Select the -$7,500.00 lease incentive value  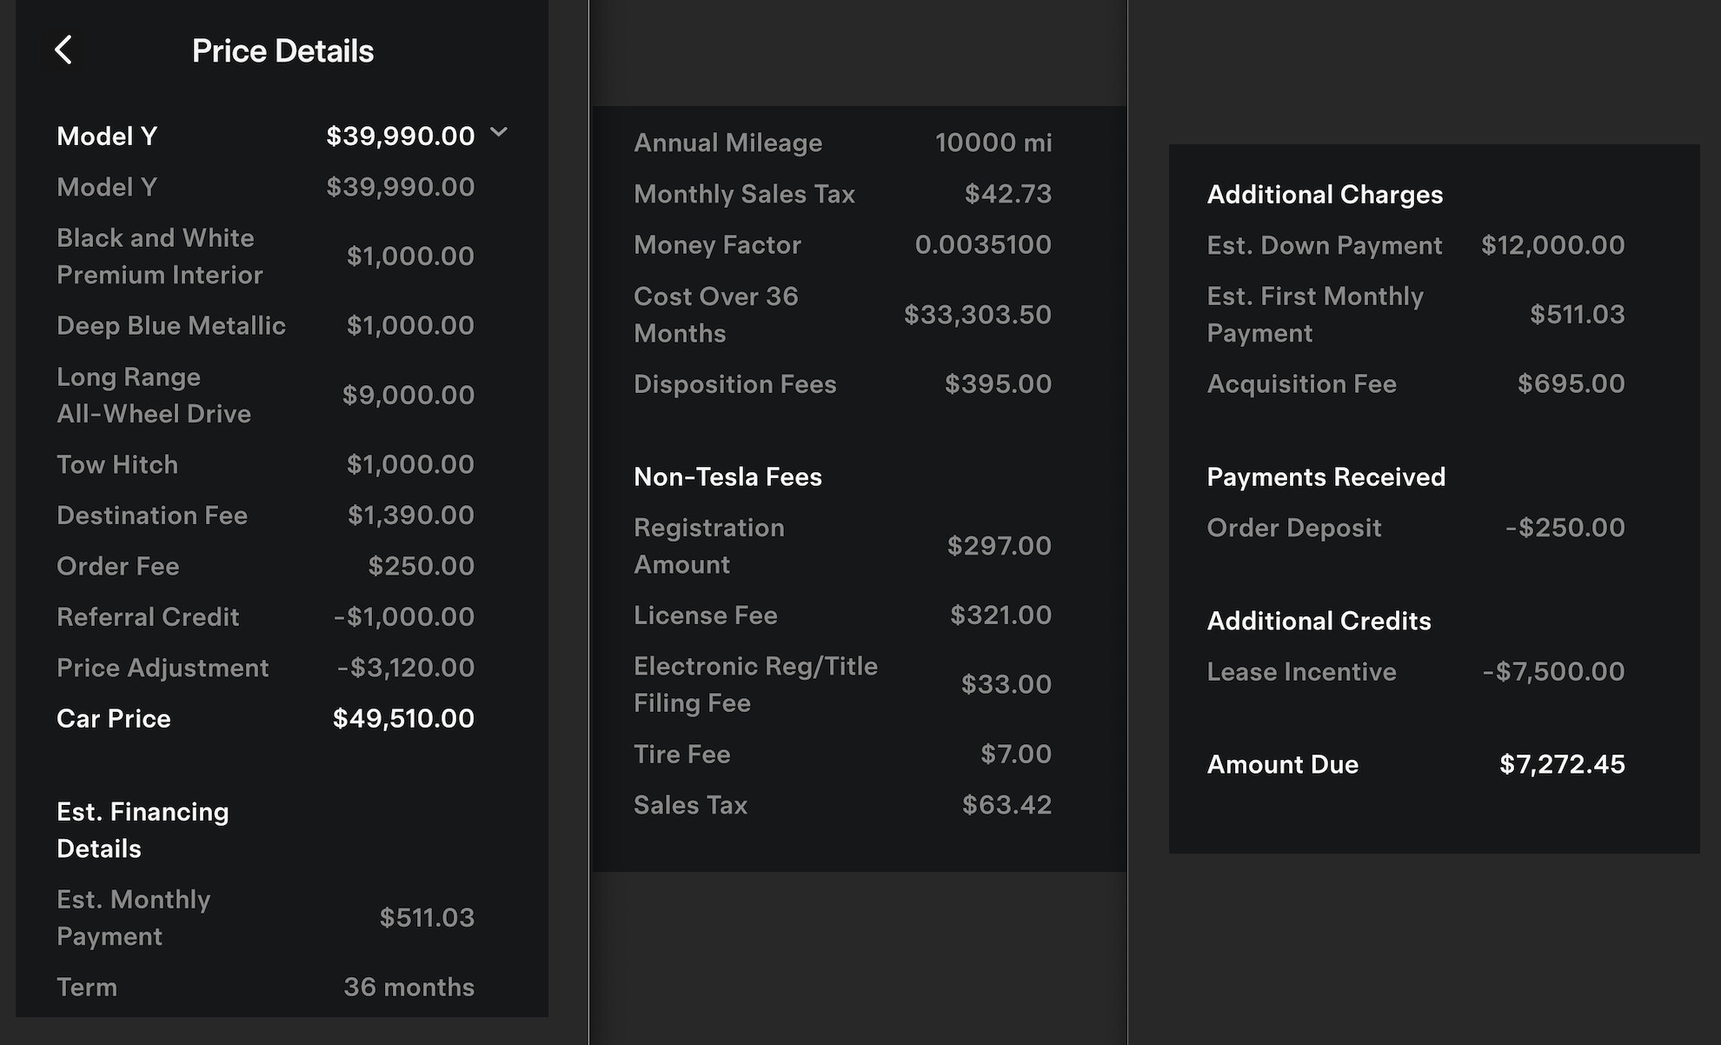point(1553,671)
